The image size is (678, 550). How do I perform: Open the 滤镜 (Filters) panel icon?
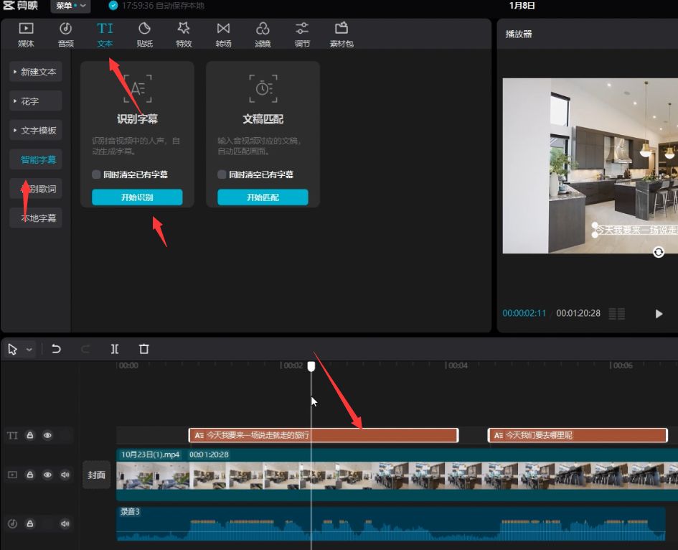click(263, 34)
